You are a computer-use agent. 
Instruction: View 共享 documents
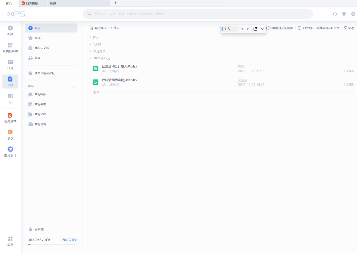tap(51, 58)
